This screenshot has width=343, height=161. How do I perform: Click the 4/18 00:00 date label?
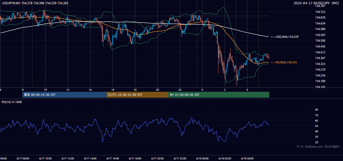coord(202,158)
